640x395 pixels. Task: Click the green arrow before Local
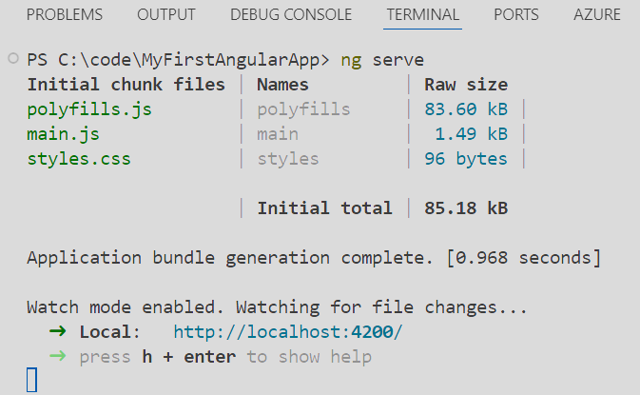point(57,332)
